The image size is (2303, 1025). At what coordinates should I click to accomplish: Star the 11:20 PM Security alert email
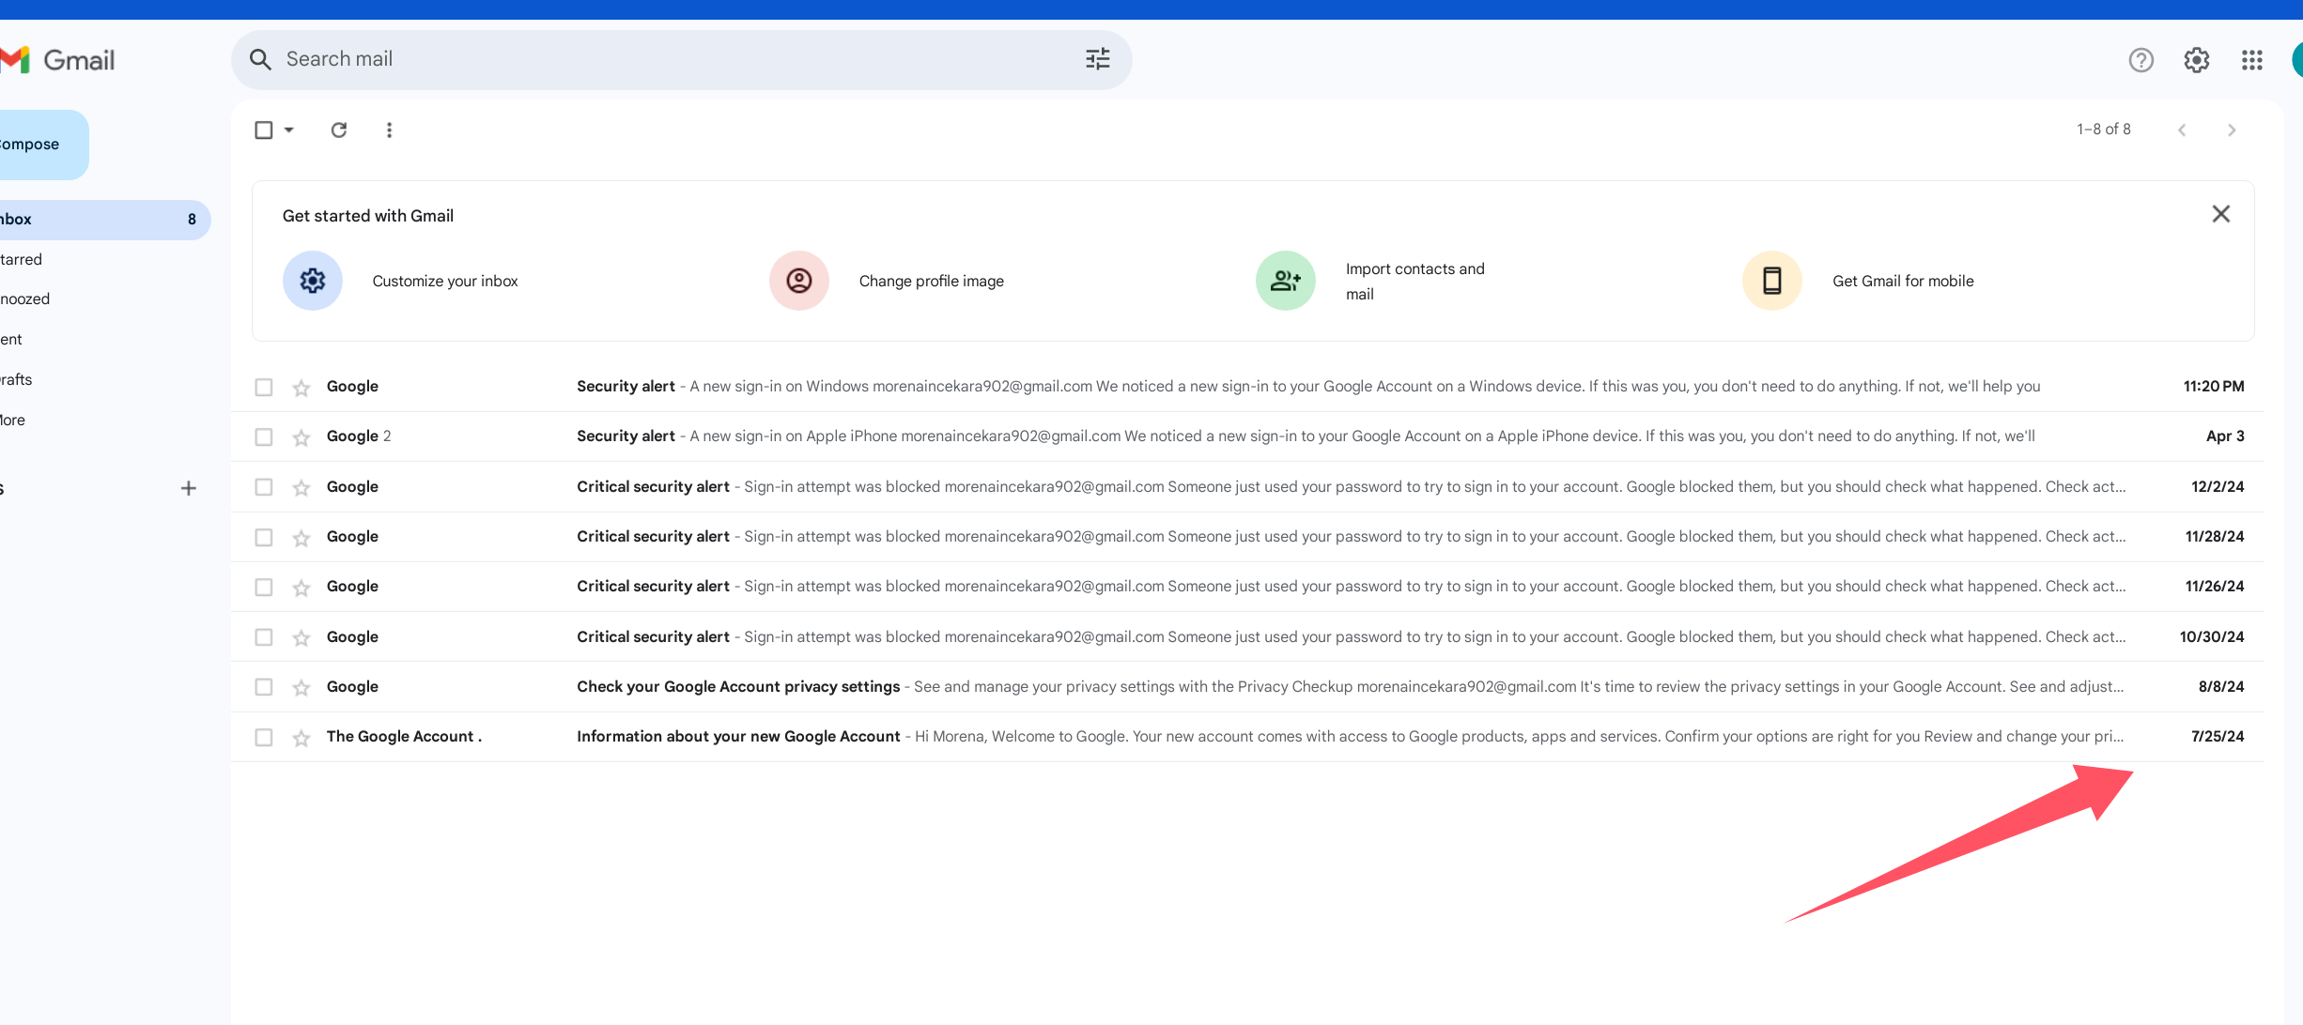coord(301,388)
